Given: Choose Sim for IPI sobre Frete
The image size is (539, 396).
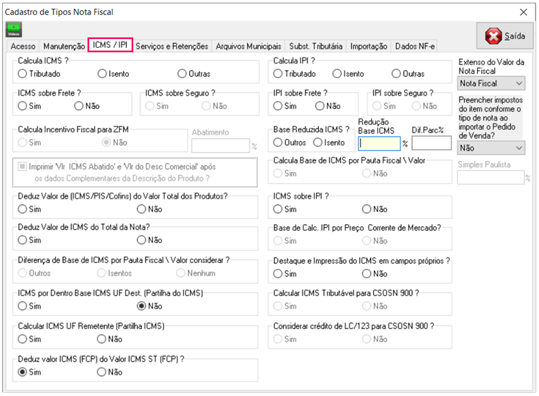Looking at the screenshot, I should [278, 106].
